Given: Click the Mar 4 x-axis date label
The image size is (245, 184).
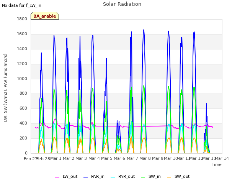Looking at the screenshot, I should (x=94, y=158).
